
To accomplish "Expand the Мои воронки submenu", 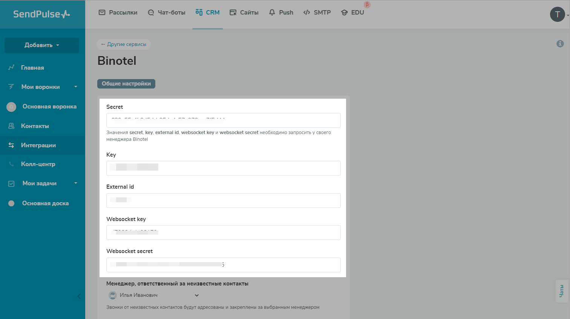I will pyautogui.click(x=76, y=87).
